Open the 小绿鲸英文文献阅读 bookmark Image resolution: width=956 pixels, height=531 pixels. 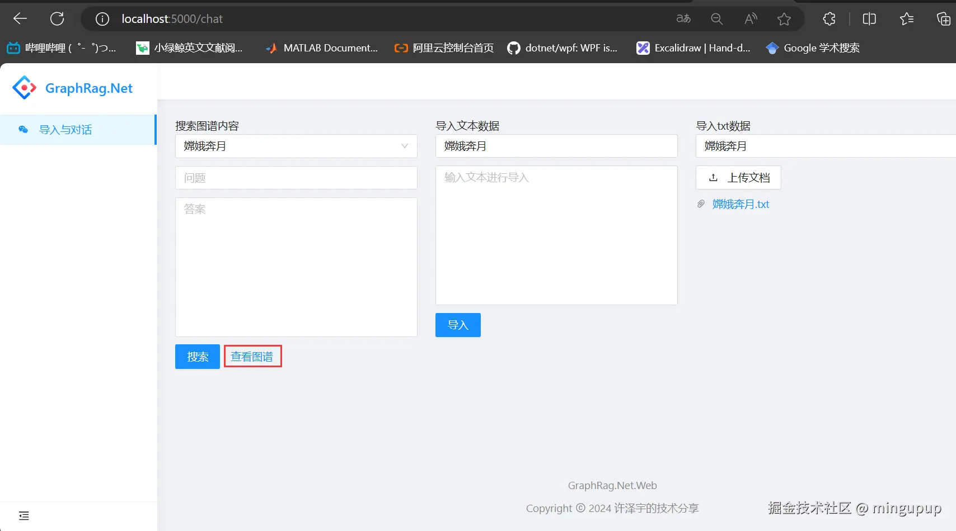pyautogui.click(x=190, y=48)
